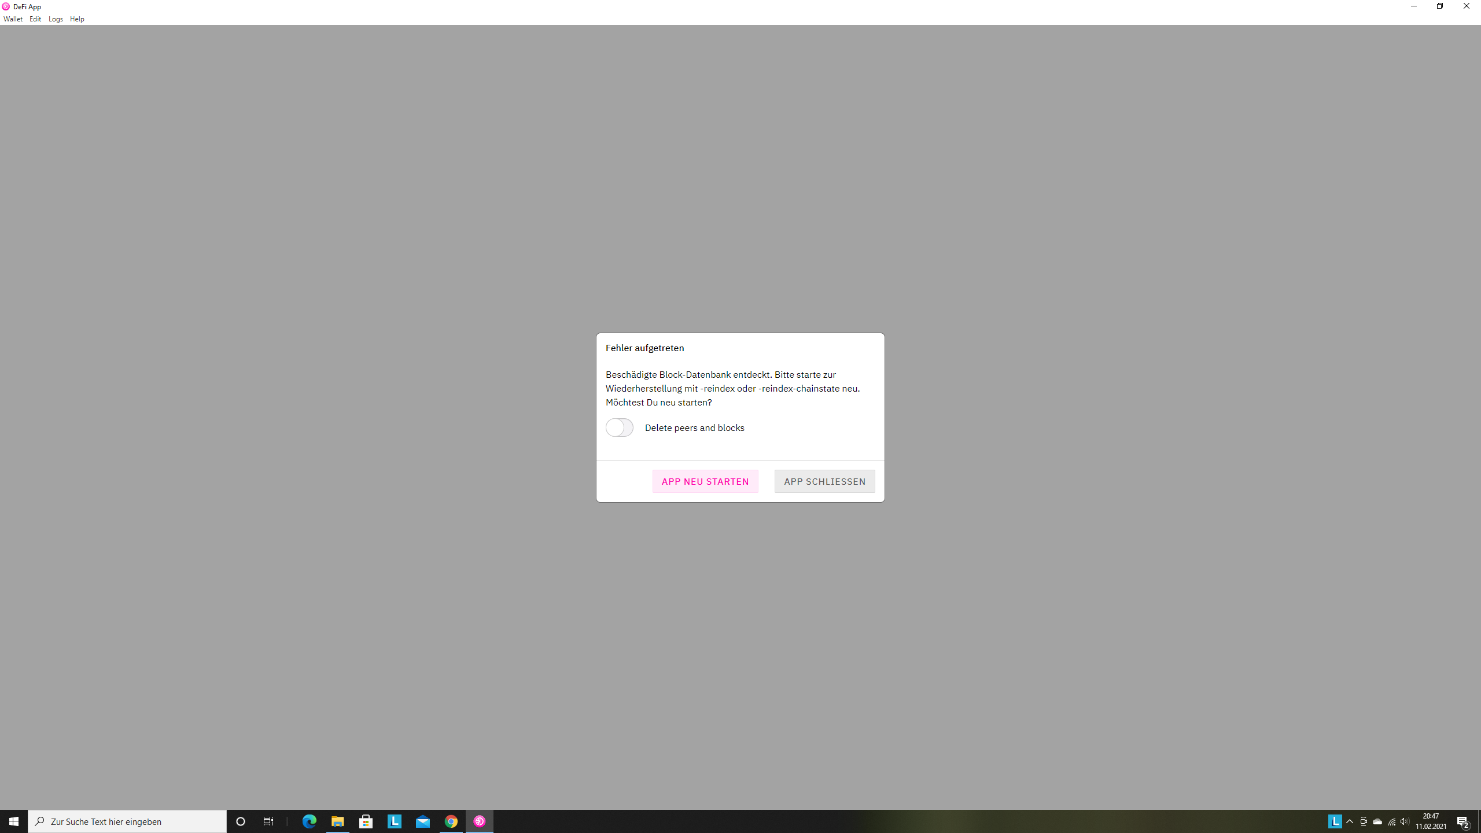
Task: Click the blue L icon in system tray
Action: pyautogui.click(x=1335, y=821)
